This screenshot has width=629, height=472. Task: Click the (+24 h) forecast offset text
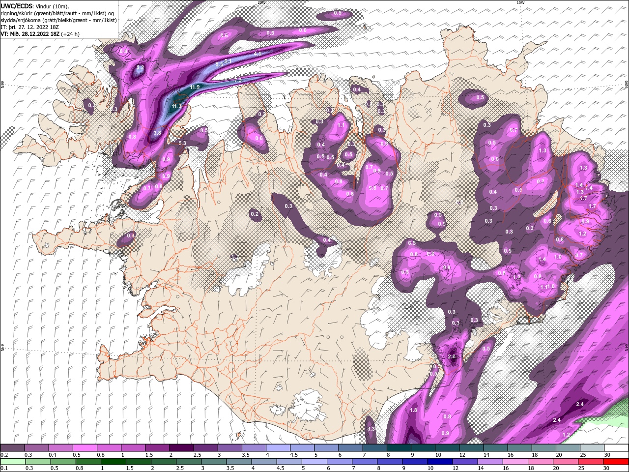[x=70, y=34]
